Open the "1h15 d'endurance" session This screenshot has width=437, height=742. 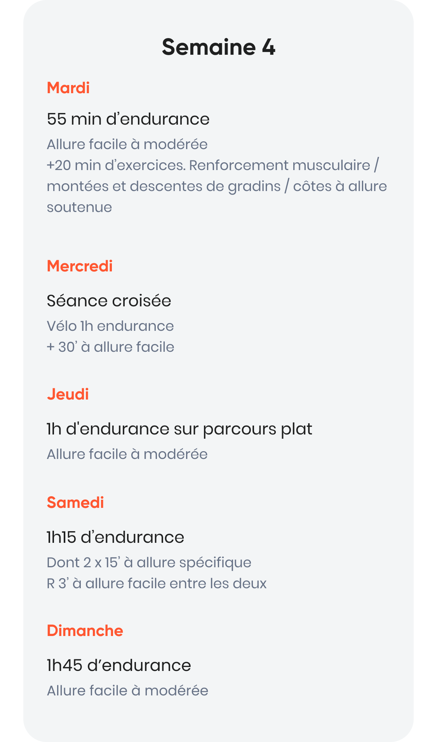point(115,537)
